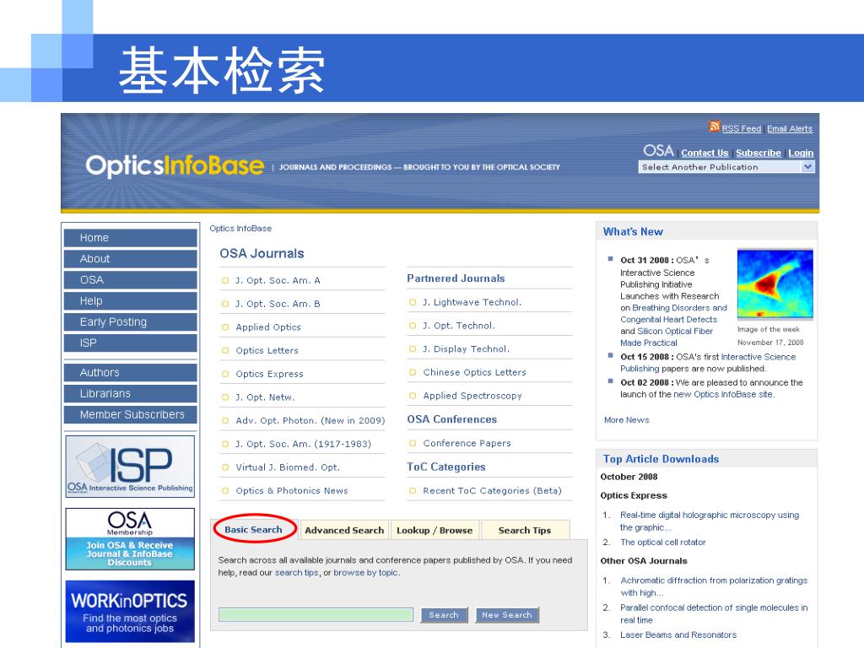
Task: Open Interactive Science Publishing news link
Action: 708,363
